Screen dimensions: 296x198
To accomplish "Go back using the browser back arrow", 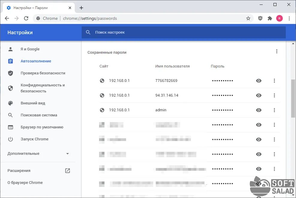I will point(7,18).
